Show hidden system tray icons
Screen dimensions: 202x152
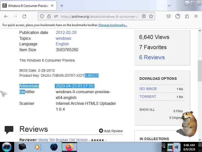pyautogui.click(x=164, y=147)
